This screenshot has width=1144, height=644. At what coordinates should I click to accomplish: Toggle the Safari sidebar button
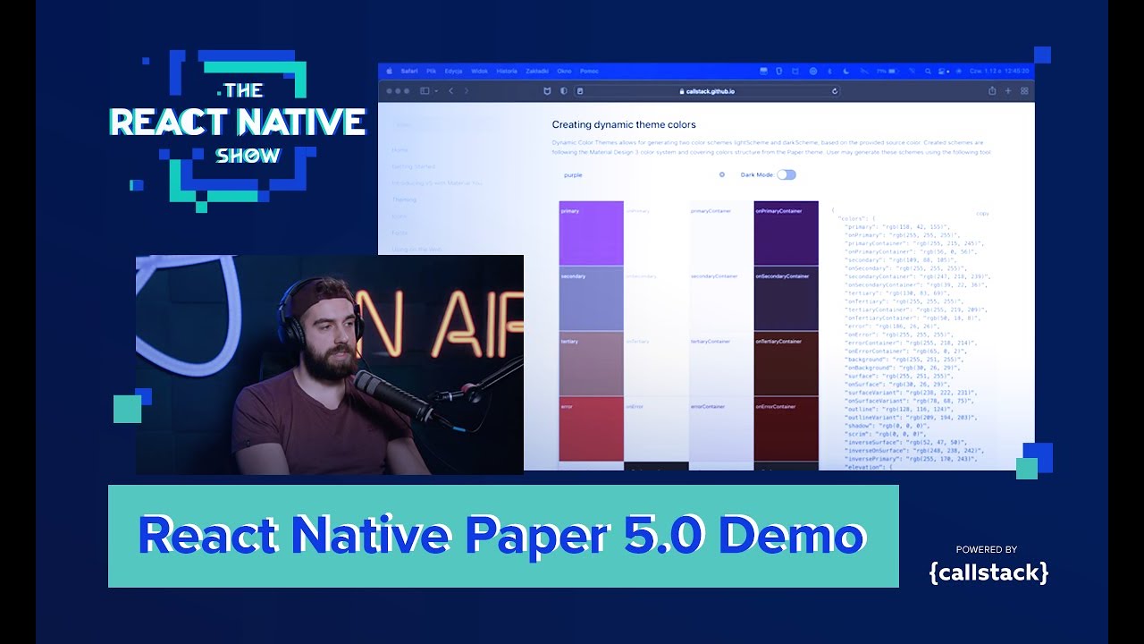tap(424, 91)
